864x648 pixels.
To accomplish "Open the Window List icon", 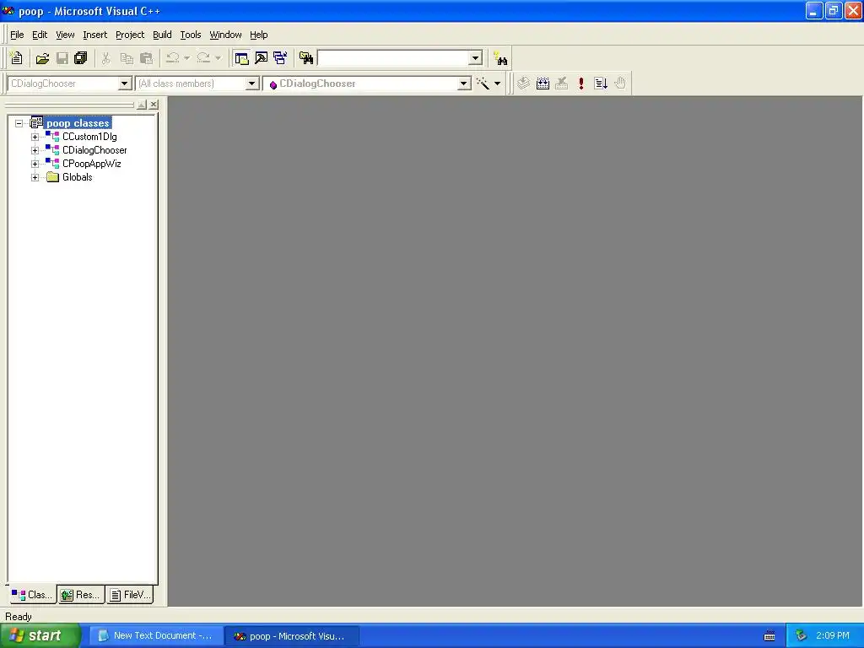I will (280, 58).
